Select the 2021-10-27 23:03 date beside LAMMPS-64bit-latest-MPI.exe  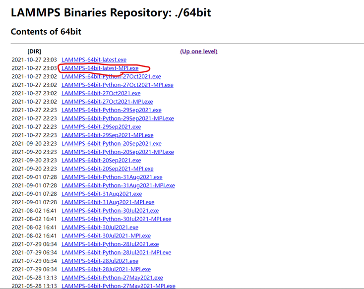[x=34, y=68]
